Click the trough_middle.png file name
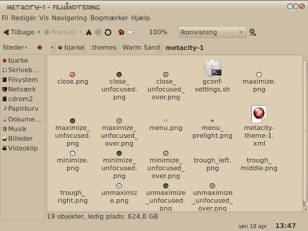Image resolution: width=308 pixels, height=231 pixels. [x=259, y=164]
